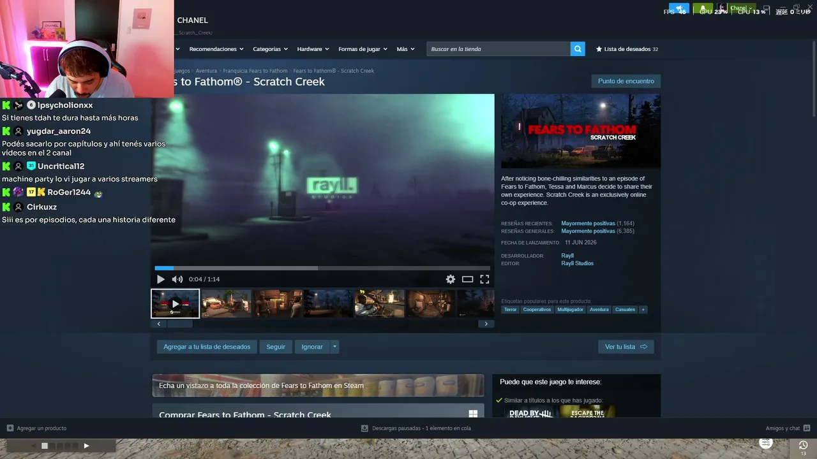817x459 pixels.
Task: Select the dark night trees thumbnail
Action: (329, 303)
